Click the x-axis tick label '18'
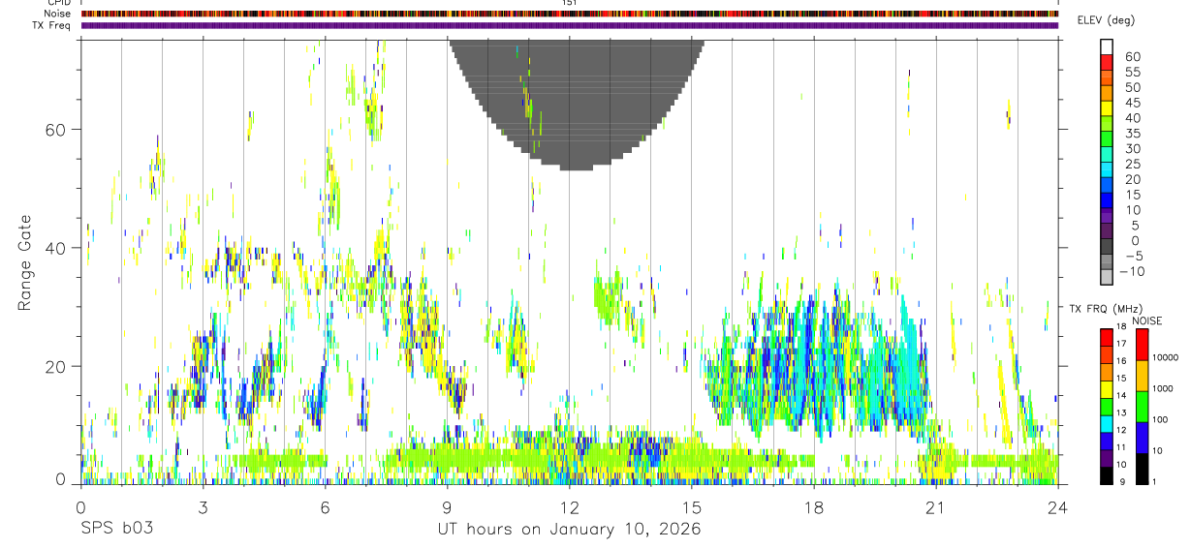The height and width of the screenshot is (549, 1190). (813, 506)
